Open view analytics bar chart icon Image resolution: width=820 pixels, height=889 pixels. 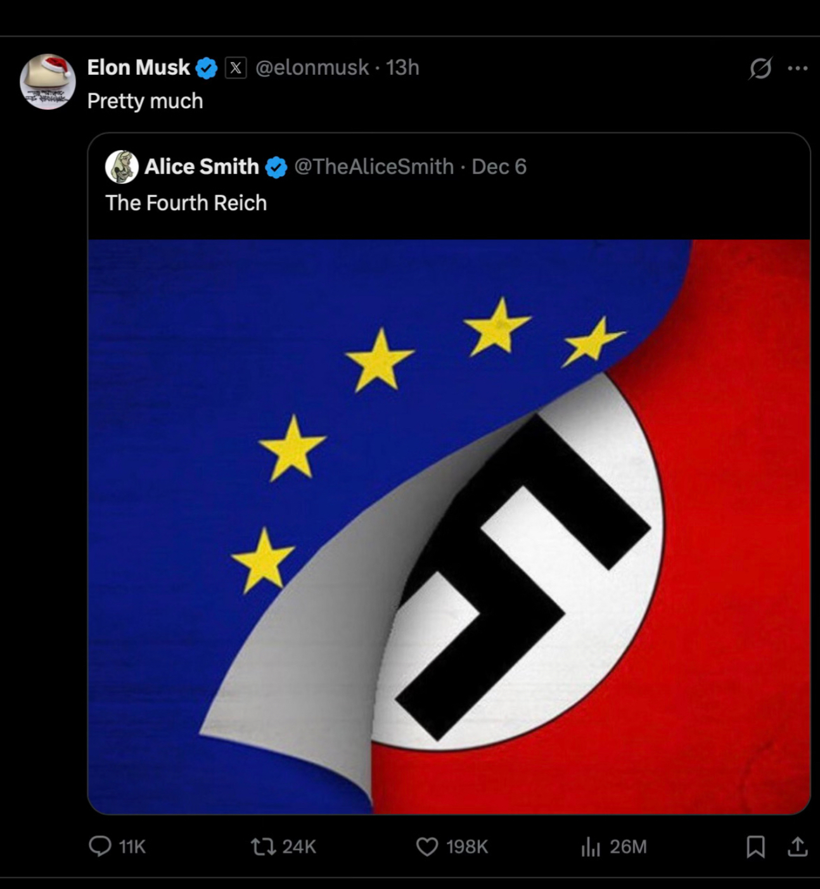coord(590,847)
